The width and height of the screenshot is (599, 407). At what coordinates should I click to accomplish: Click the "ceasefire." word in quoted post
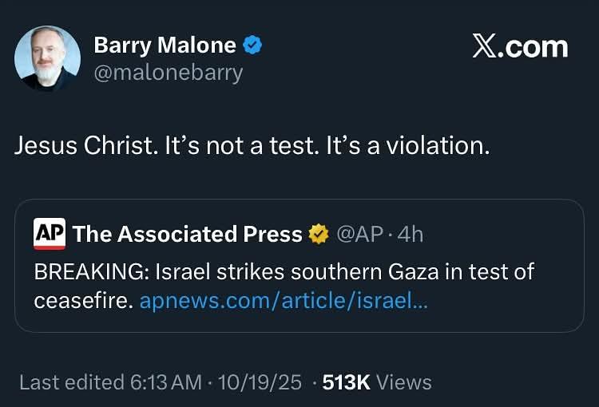pyautogui.click(x=83, y=301)
